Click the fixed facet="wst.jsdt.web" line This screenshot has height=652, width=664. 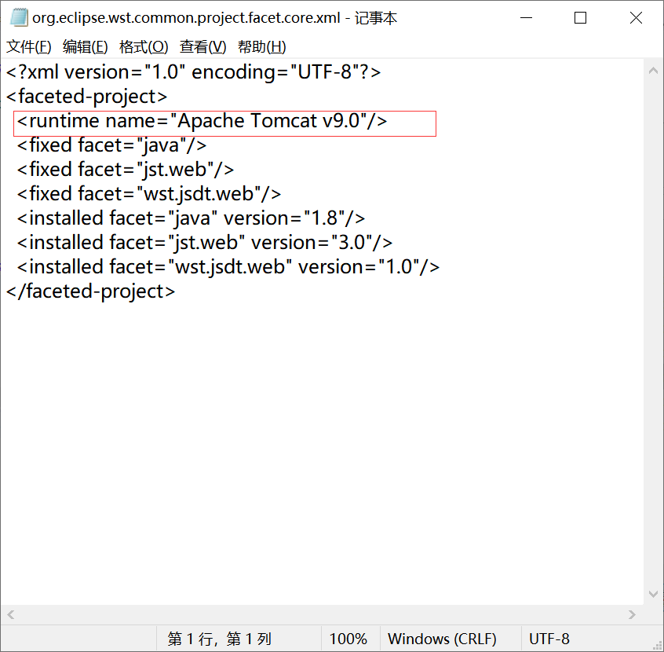[149, 194]
